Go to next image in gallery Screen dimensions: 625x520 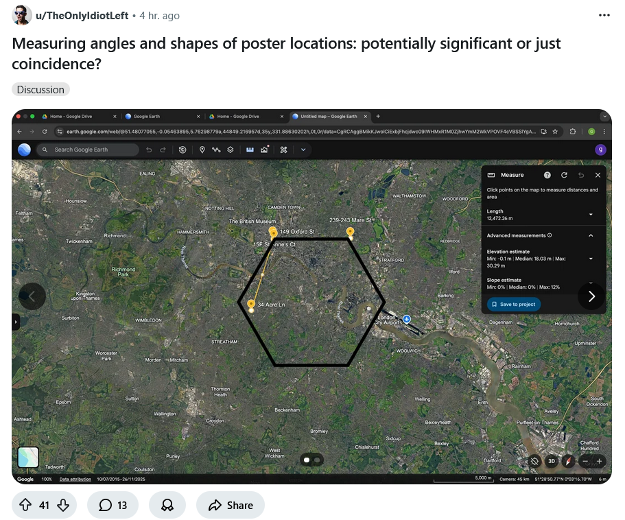tap(591, 296)
